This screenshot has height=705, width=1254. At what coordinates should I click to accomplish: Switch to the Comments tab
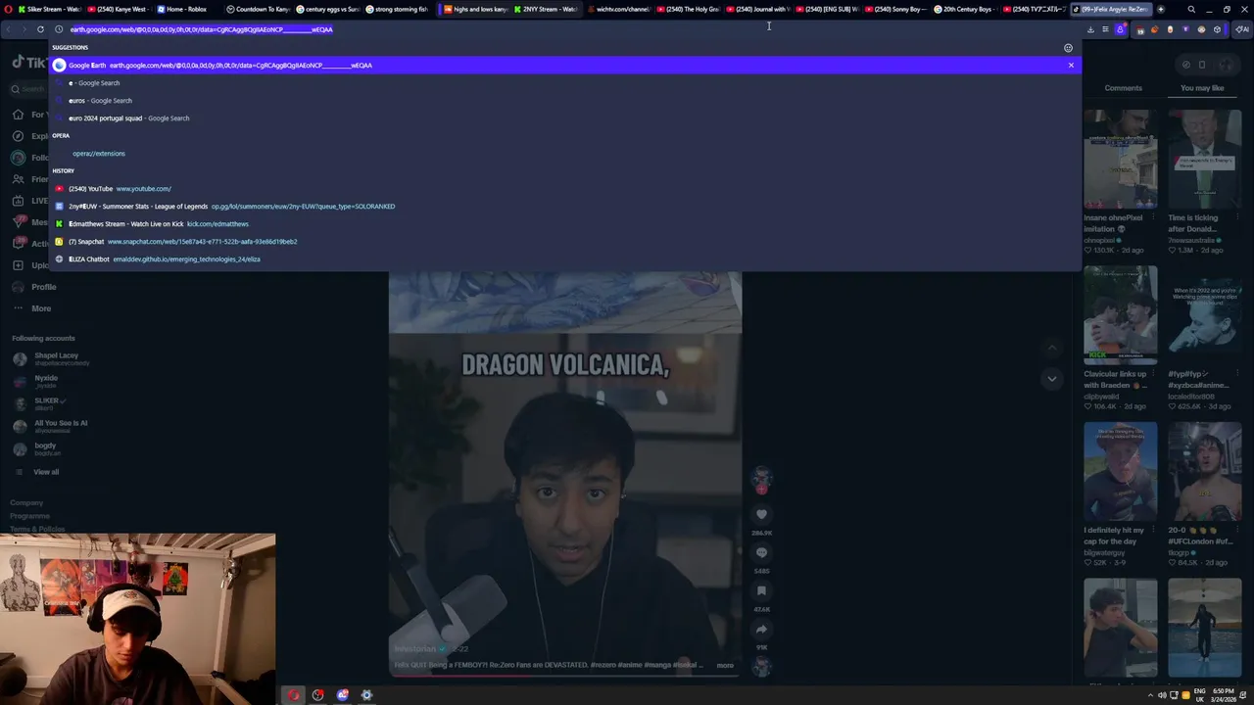1123,88
